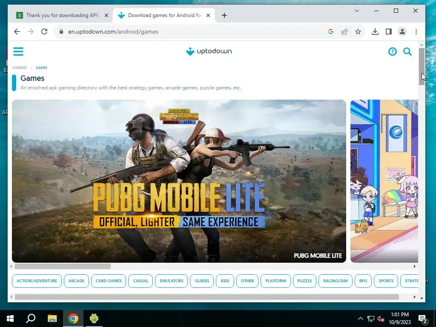The height and width of the screenshot is (327, 436).
Task: Click the page scrollbar down arrow
Action: [422, 298]
